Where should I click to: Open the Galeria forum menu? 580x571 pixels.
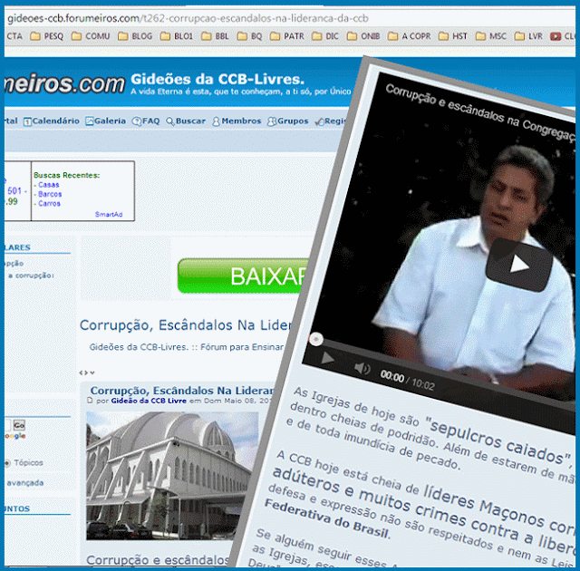[x=105, y=121]
